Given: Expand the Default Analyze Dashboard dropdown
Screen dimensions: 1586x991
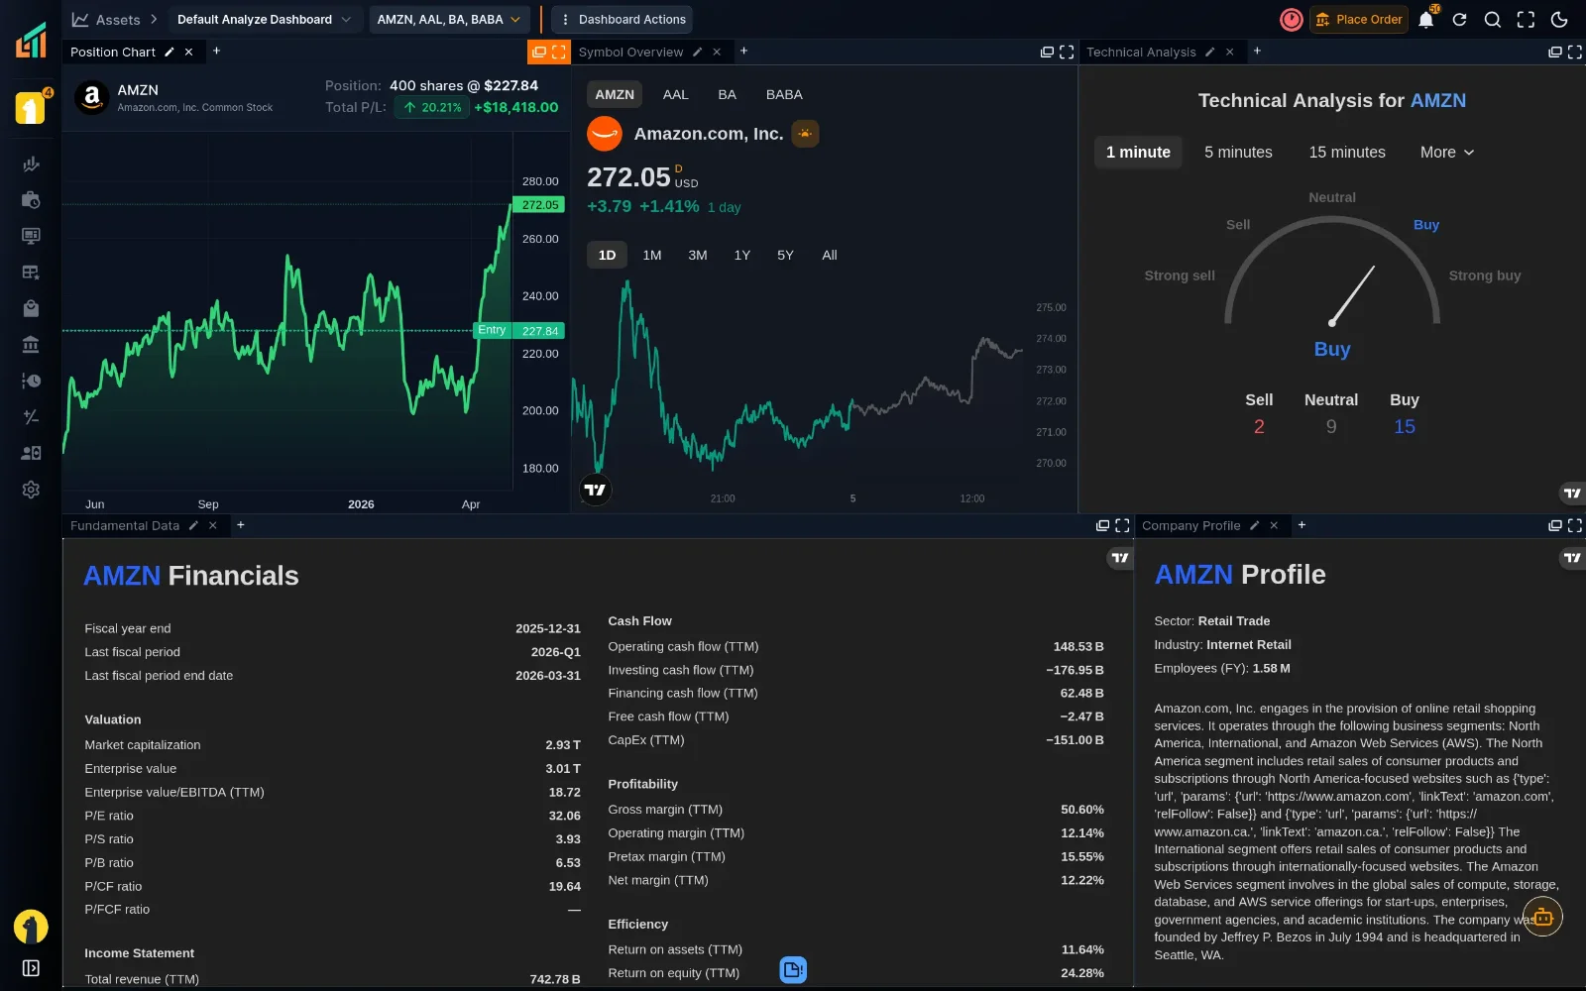Looking at the screenshot, I should click(x=264, y=20).
